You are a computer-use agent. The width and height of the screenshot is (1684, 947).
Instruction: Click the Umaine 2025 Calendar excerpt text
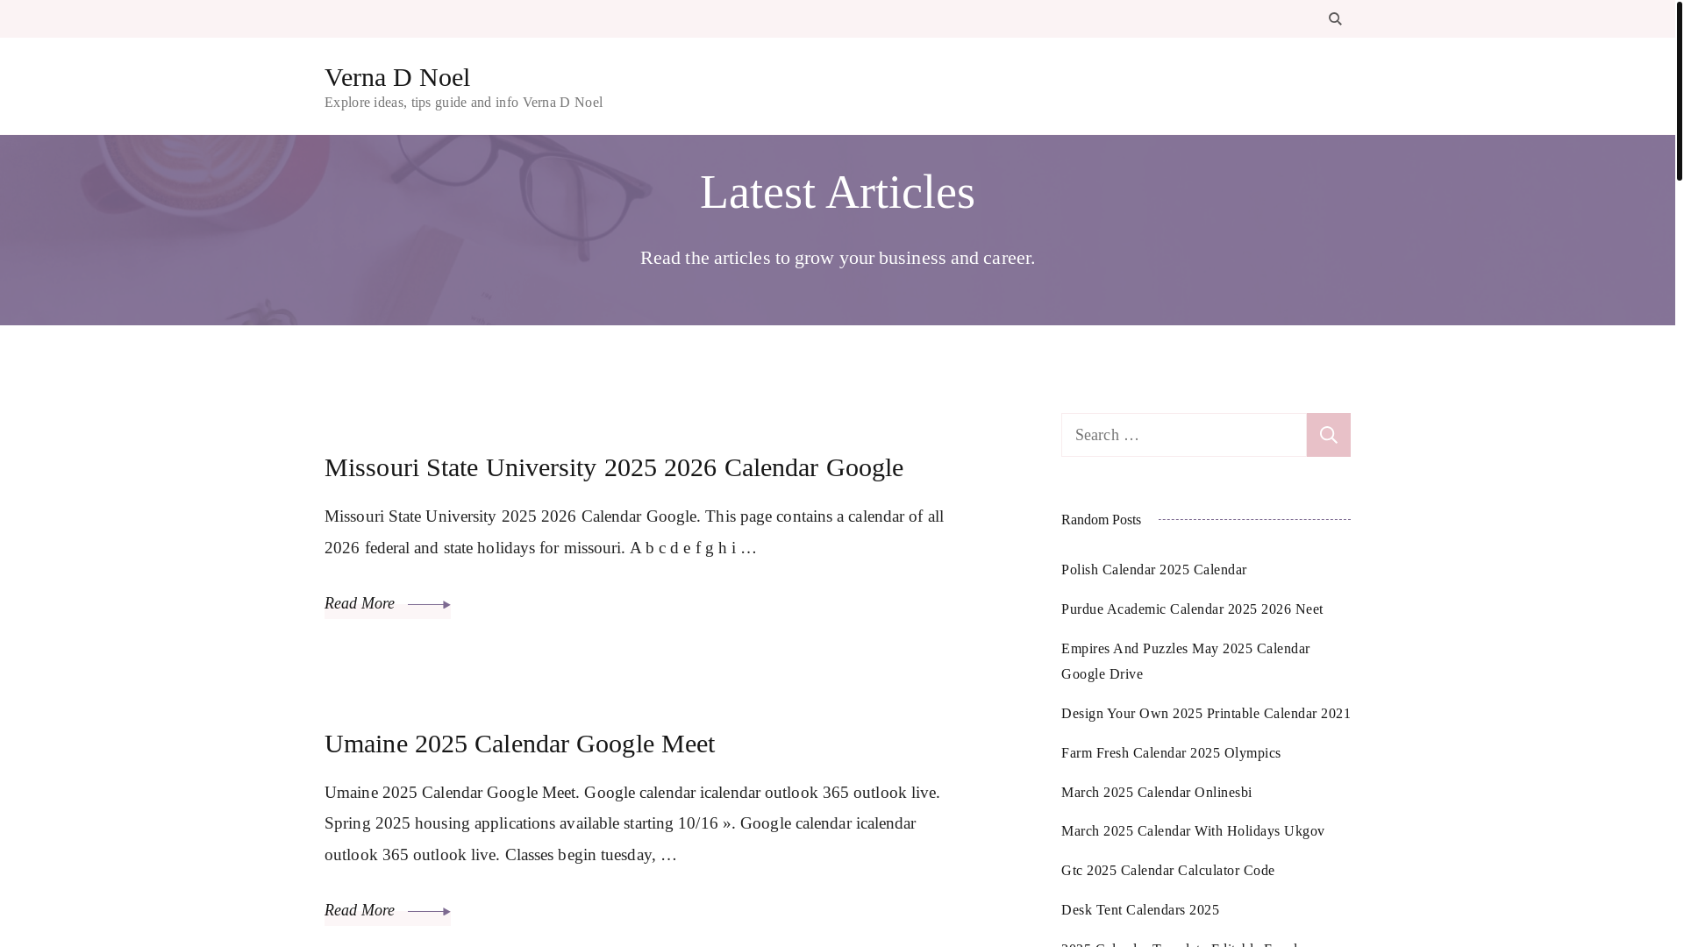click(631, 823)
